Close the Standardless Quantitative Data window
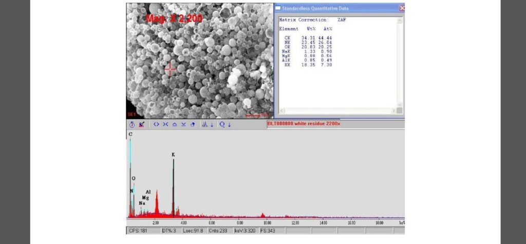Image resolution: width=526 pixels, height=244 pixels. tap(401, 8)
